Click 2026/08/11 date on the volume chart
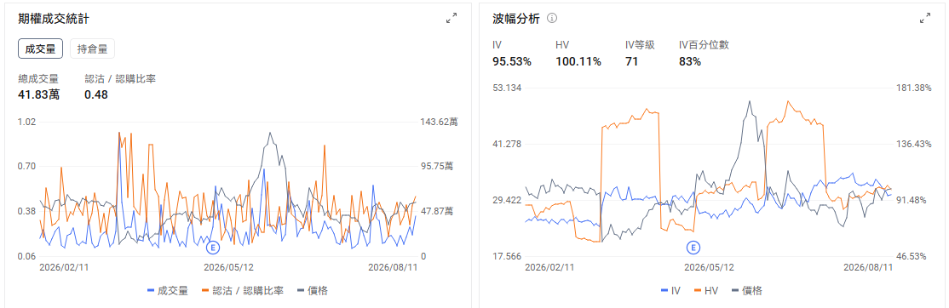949x308 pixels. pos(394,267)
